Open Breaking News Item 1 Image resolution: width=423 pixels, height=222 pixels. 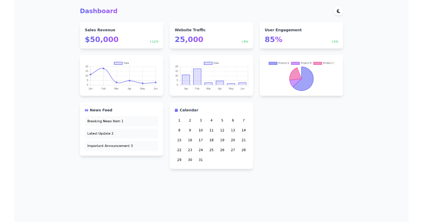coord(121,121)
